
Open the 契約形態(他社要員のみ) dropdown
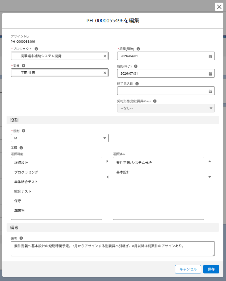pyautogui.click(x=166, y=108)
